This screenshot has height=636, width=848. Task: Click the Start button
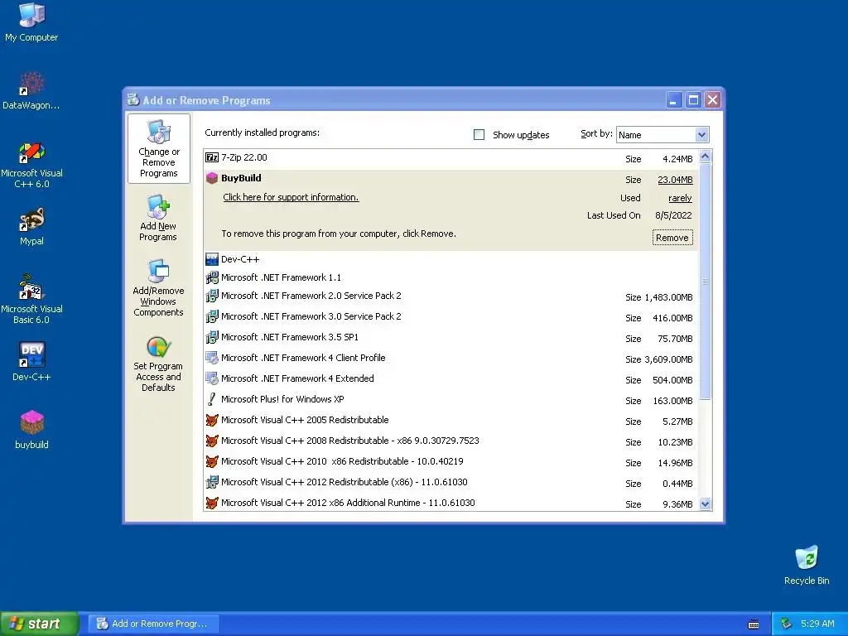(x=39, y=624)
